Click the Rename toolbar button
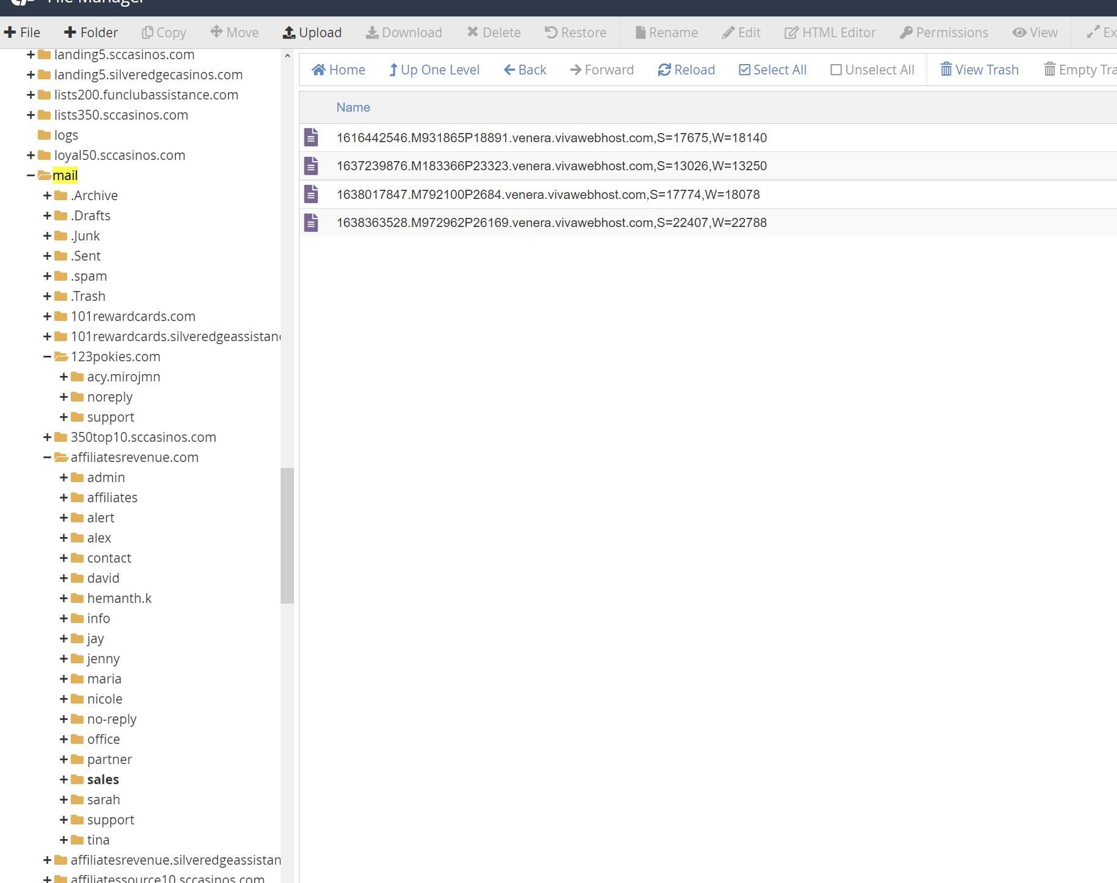Viewport: 1117px width, 883px height. point(666,32)
